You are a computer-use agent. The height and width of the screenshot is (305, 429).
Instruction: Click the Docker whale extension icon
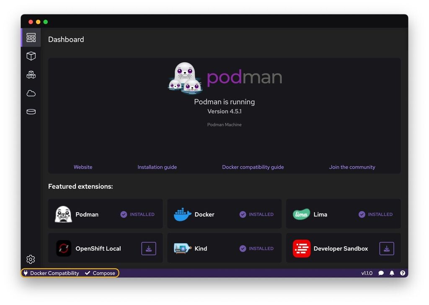tap(183, 214)
